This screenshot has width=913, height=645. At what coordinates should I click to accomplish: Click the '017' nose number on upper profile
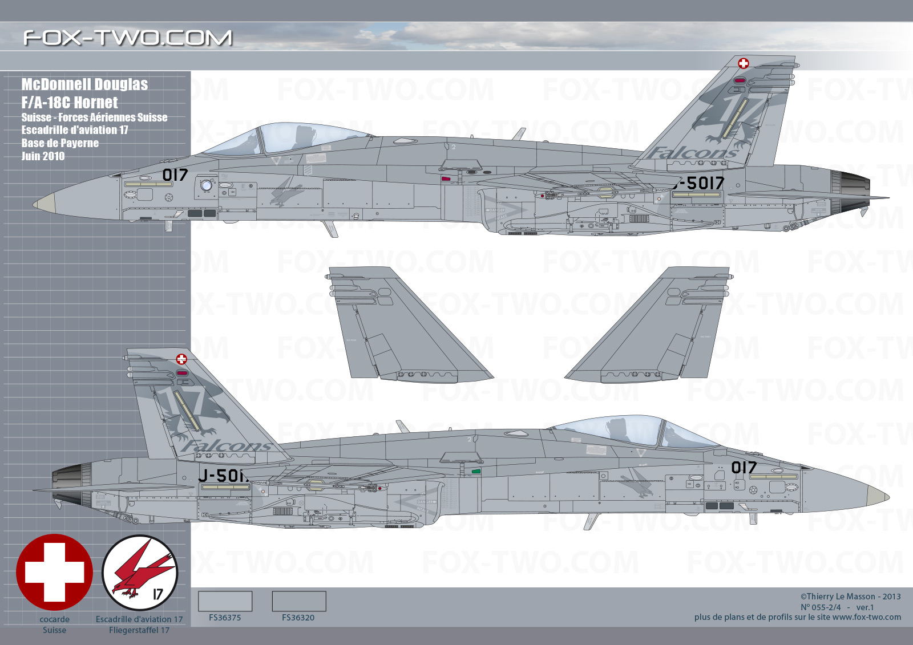point(175,175)
